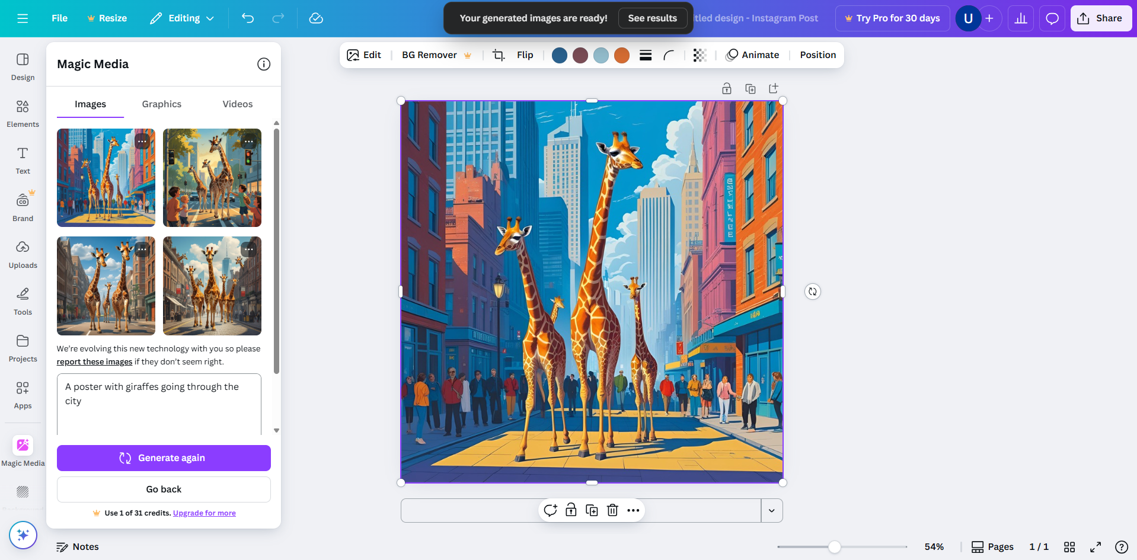The height and width of the screenshot is (560, 1137).
Task: Lock the selected image
Action: (571, 510)
